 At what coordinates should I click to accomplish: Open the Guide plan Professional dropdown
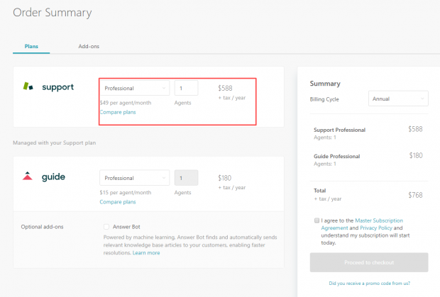[x=134, y=178]
